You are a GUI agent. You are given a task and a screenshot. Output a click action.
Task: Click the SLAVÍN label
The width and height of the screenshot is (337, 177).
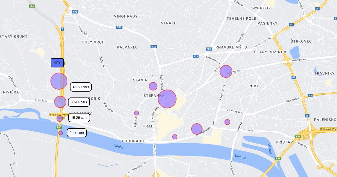140,80
